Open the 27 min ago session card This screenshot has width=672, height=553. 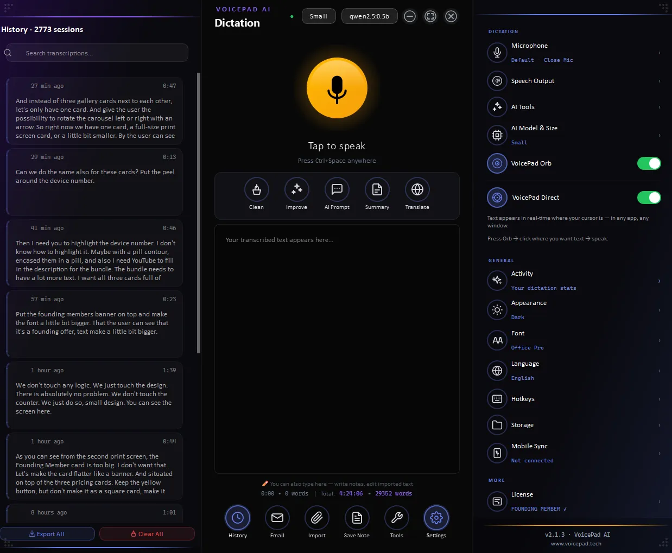pyautogui.click(x=94, y=111)
